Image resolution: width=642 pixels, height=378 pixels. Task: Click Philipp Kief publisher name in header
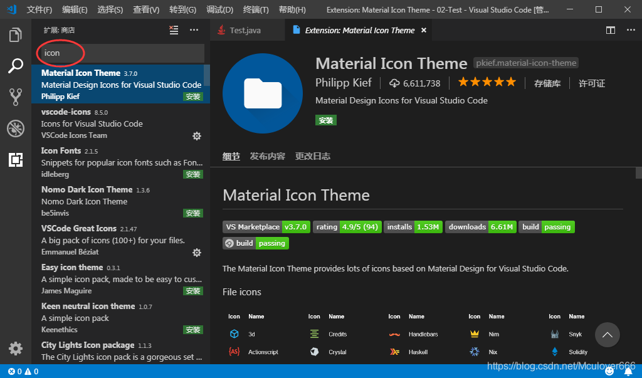(x=343, y=83)
